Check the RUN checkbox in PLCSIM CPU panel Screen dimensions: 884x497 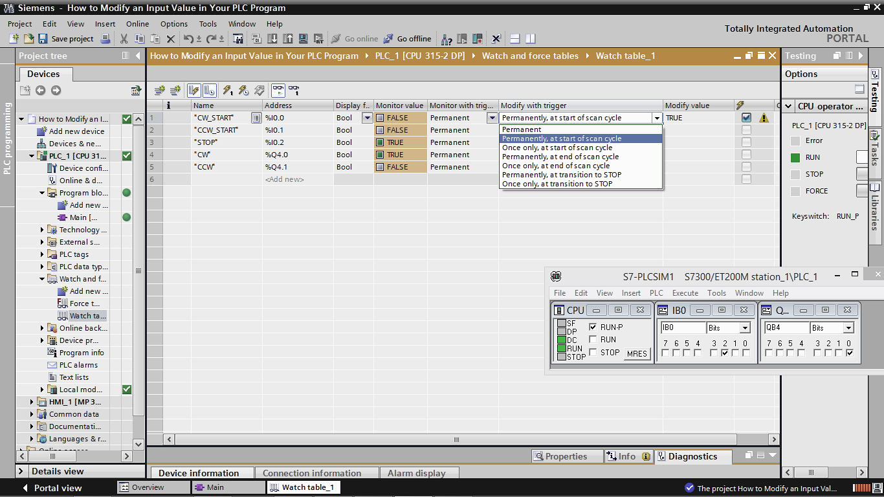(593, 340)
